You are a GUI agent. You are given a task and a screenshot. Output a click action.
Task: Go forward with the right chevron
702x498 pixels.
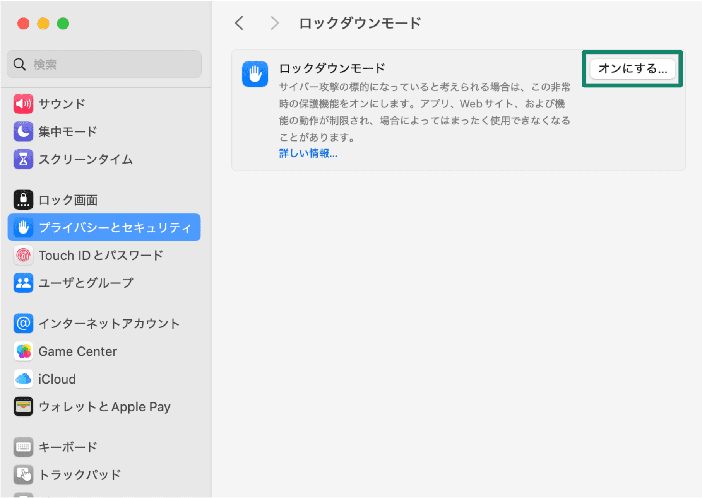click(x=274, y=23)
